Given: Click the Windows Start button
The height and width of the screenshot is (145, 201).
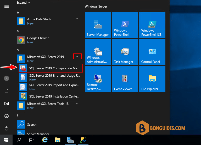Looking at the screenshot, I should (x=6, y=140).
